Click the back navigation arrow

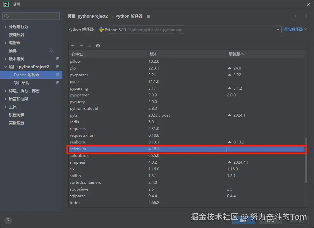point(297,16)
